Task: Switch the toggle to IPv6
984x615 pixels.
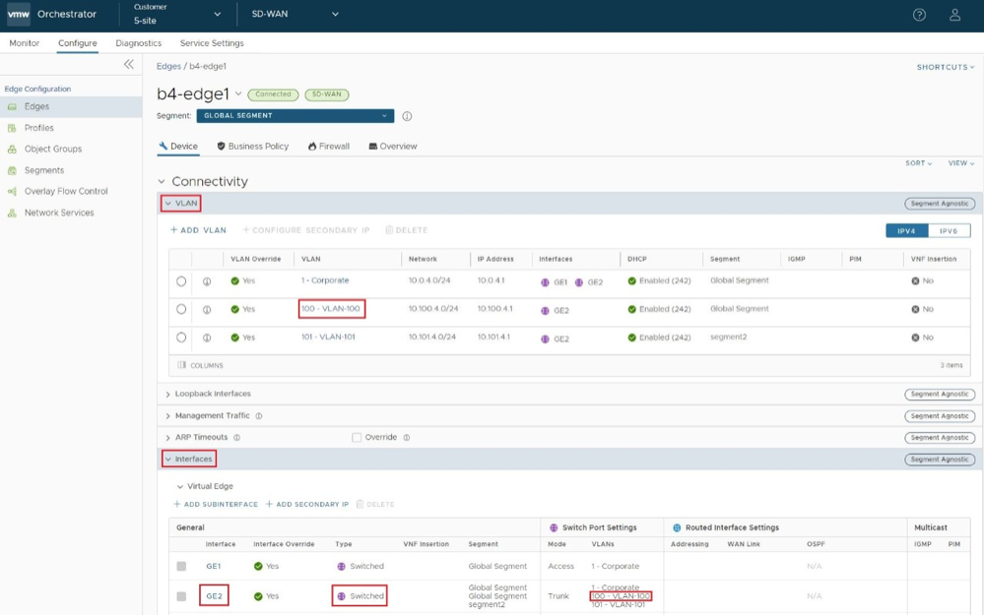Action: point(949,230)
